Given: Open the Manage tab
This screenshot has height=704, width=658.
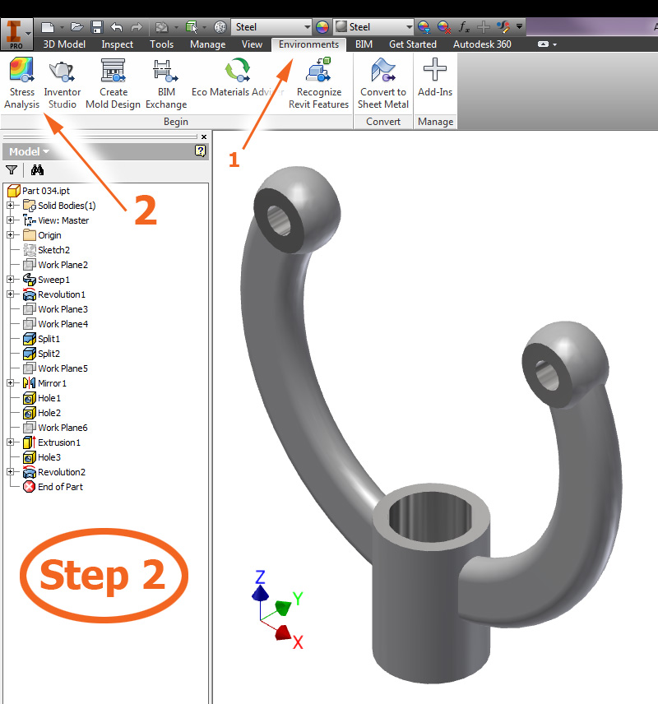Looking at the screenshot, I should point(207,44).
